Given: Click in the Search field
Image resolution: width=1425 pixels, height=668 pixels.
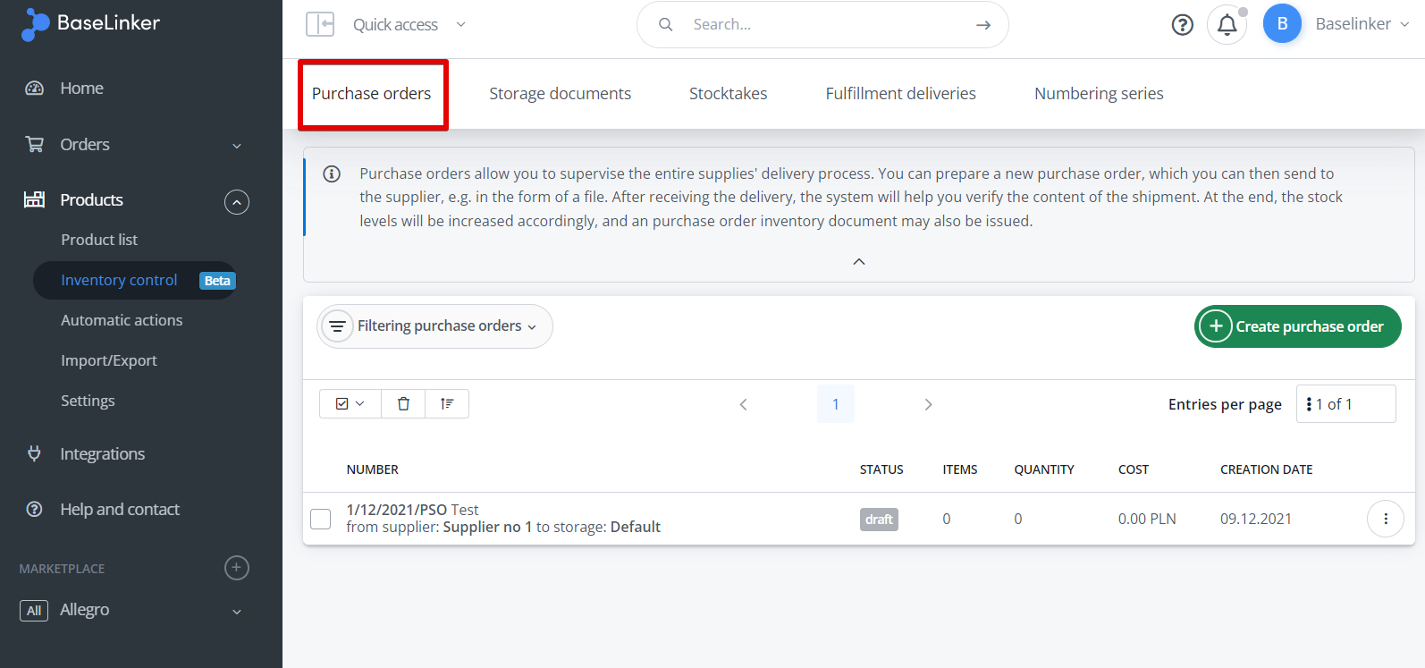Looking at the screenshot, I should pos(822,25).
